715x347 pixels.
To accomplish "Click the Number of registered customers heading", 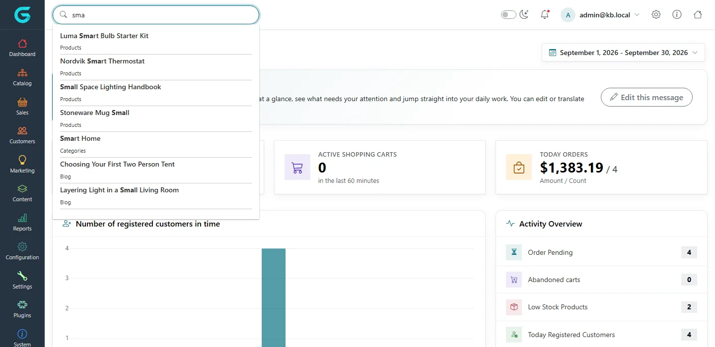I will (148, 224).
